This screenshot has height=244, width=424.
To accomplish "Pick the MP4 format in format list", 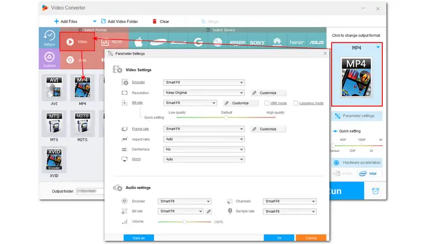I will click(x=82, y=87).
